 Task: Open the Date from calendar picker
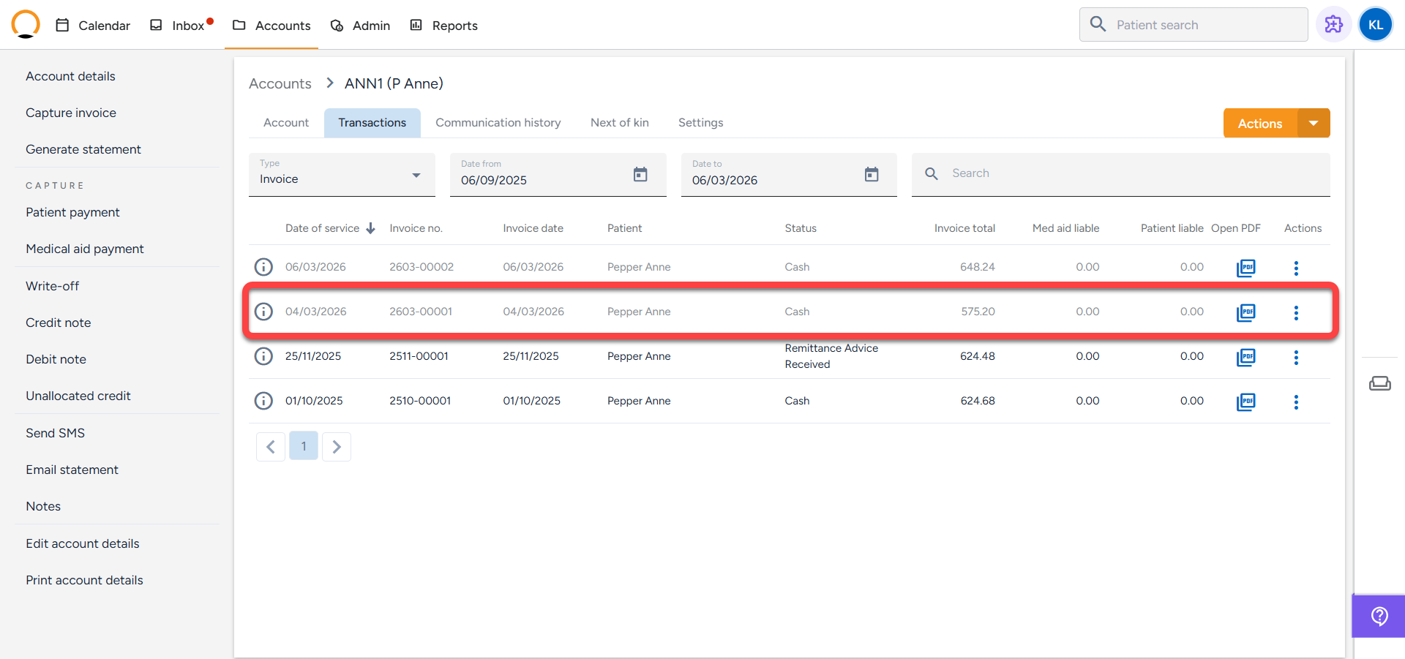pyautogui.click(x=640, y=174)
